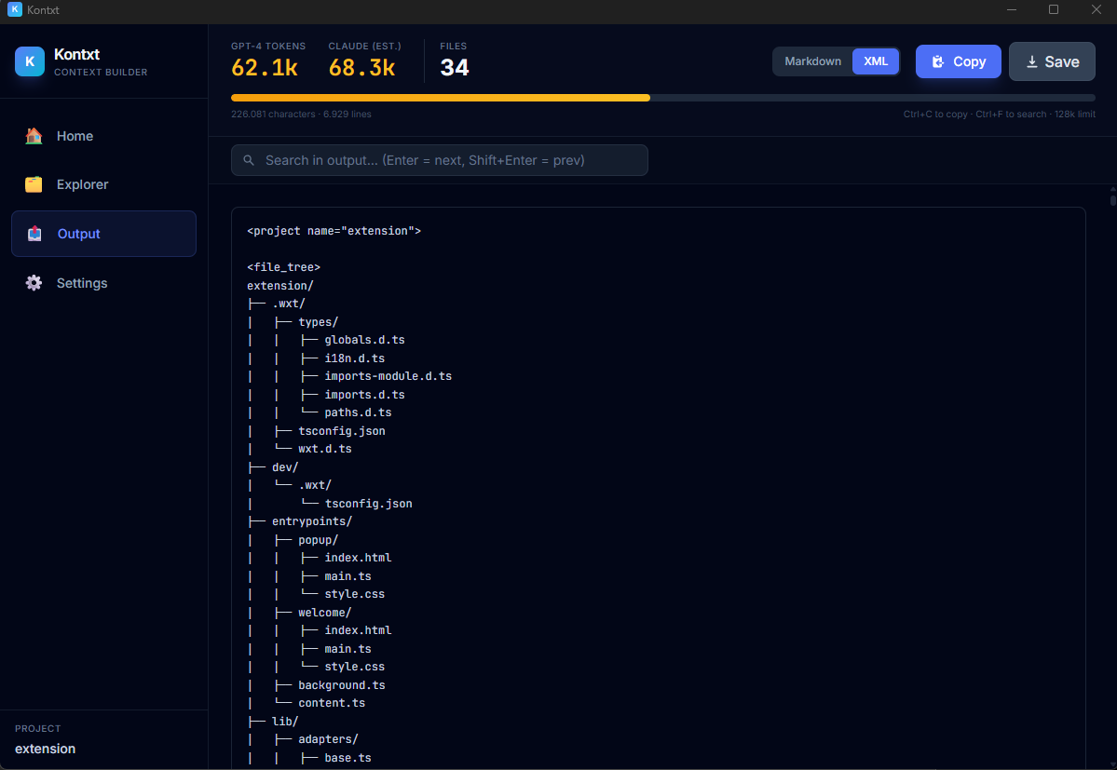
Task: Click the files count 34
Action: point(455,68)
